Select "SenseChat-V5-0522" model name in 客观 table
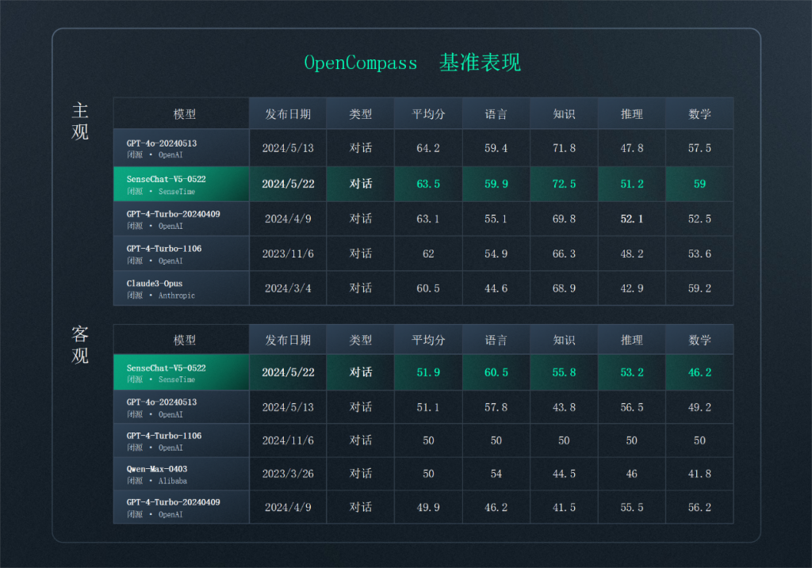The height and width of the screenshot is (568, 812). click(167, 368)
